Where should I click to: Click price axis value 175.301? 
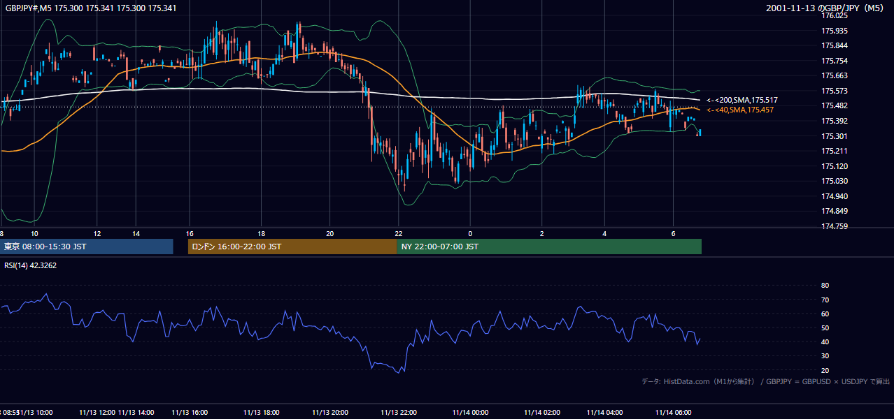(835, 136)
